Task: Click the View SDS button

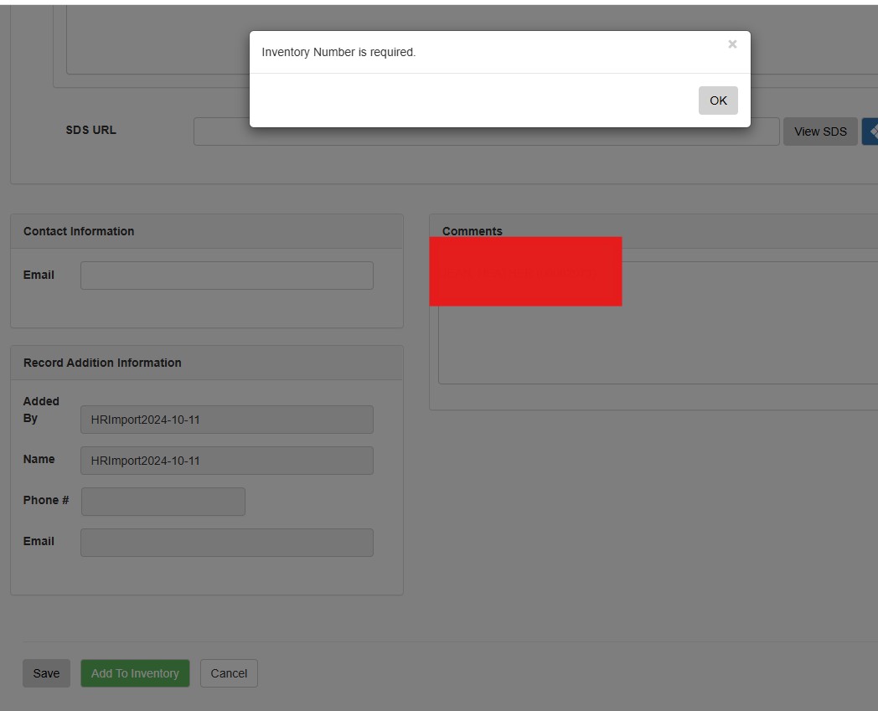Action: click(820, 131)
